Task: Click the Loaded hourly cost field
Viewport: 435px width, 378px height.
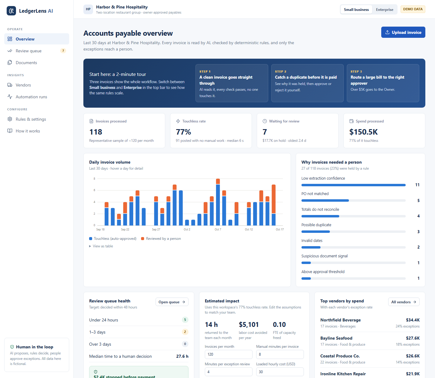Action: click(x=280, y=372)
